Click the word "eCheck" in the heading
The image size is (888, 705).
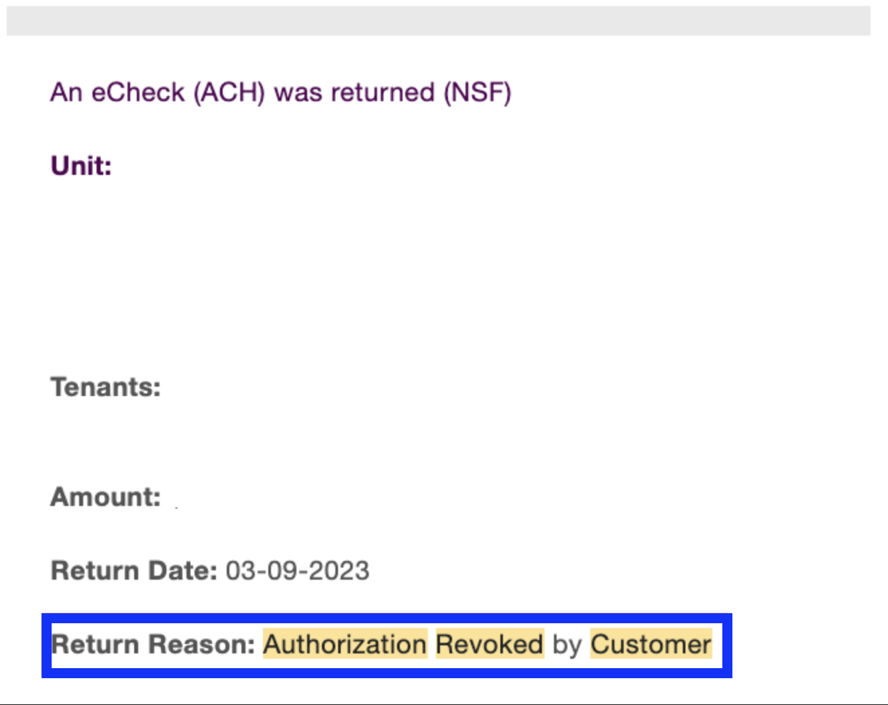click(x=137, y=92)
